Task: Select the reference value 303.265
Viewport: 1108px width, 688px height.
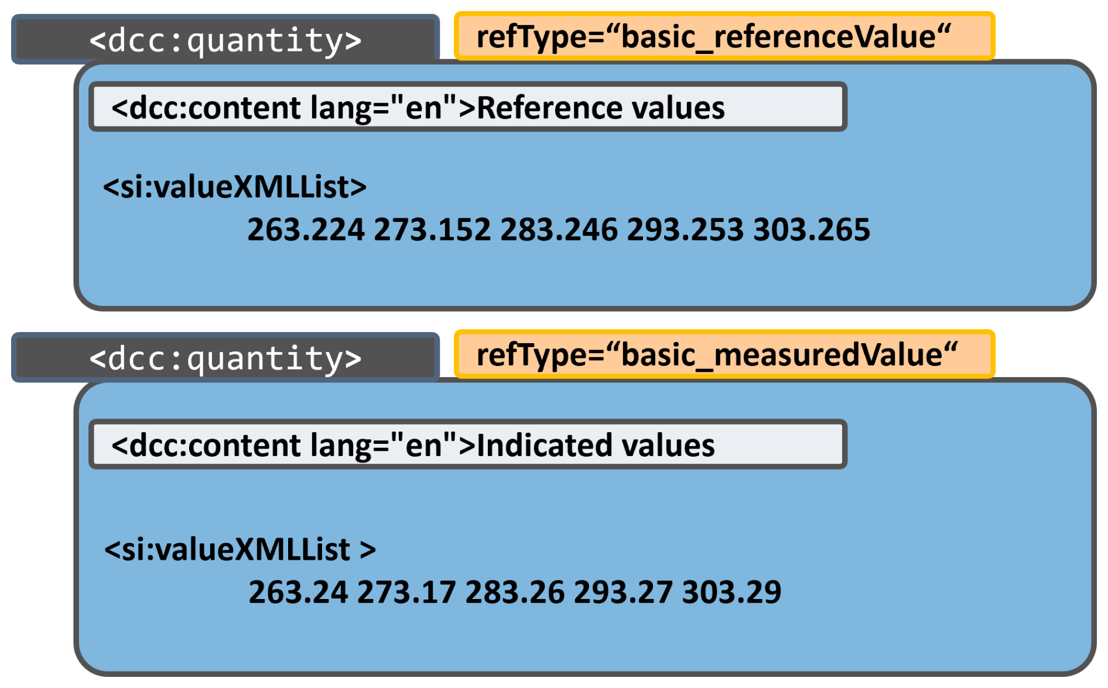Action: [x=812, y=230]
